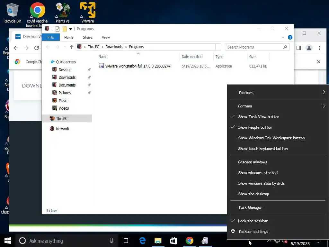Go up one folder level arrow
329x247 pixels.
(x=72, y=47)
